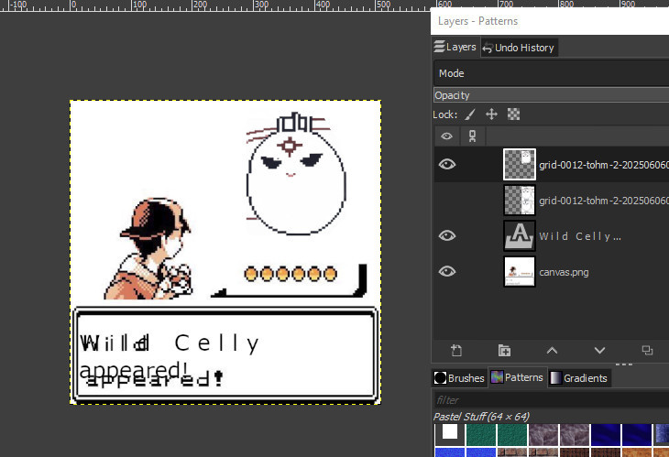Click the Wild Celly text on canvas
Image resolution: width=669 pixels, height=457 pixels.
pyautogui.click(x=170, y=343)
